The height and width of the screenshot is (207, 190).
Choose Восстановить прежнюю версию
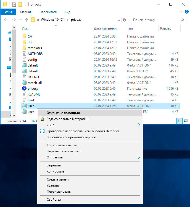tap(90, 137)
